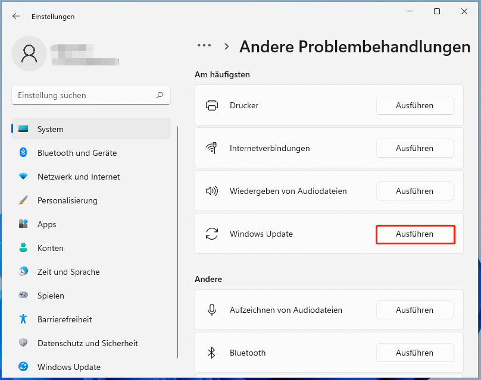Open Windows Update in the sidebar
Screen dimensions: 481x380
click(x=91, y=366)
